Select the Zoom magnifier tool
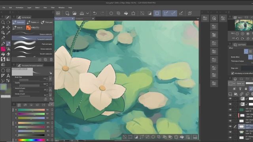 click(x=3, y=22)
